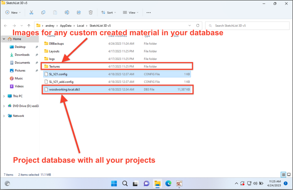Viewport: 293px width, 190px height.
Task: Click the weather widget on taskbar
Action: coord(7,183)
